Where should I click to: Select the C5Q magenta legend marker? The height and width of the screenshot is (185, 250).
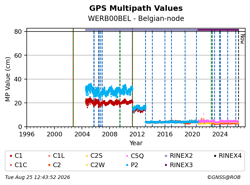(127, 156)
